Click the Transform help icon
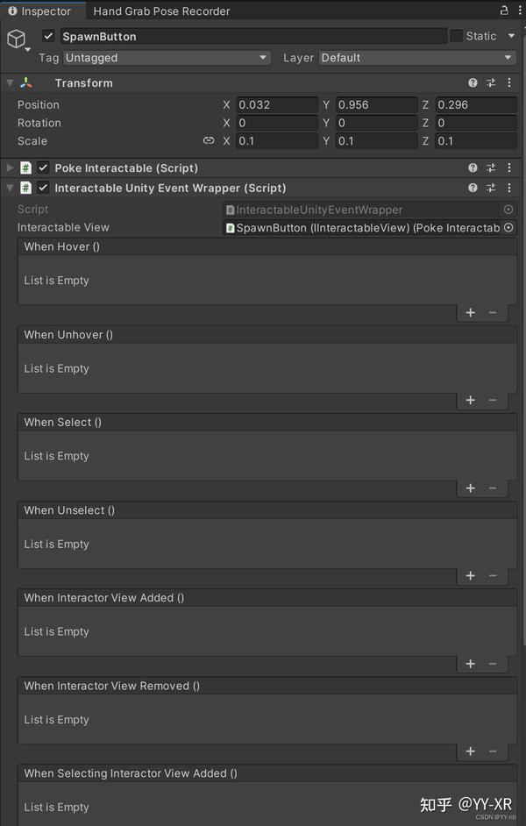 (x=473, y=82)
